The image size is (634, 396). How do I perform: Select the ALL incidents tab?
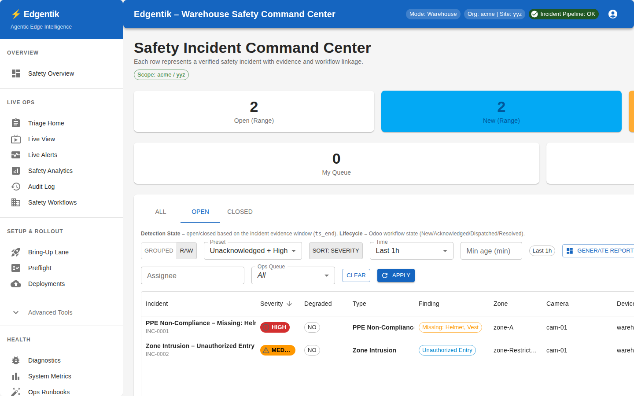point(160,212)
